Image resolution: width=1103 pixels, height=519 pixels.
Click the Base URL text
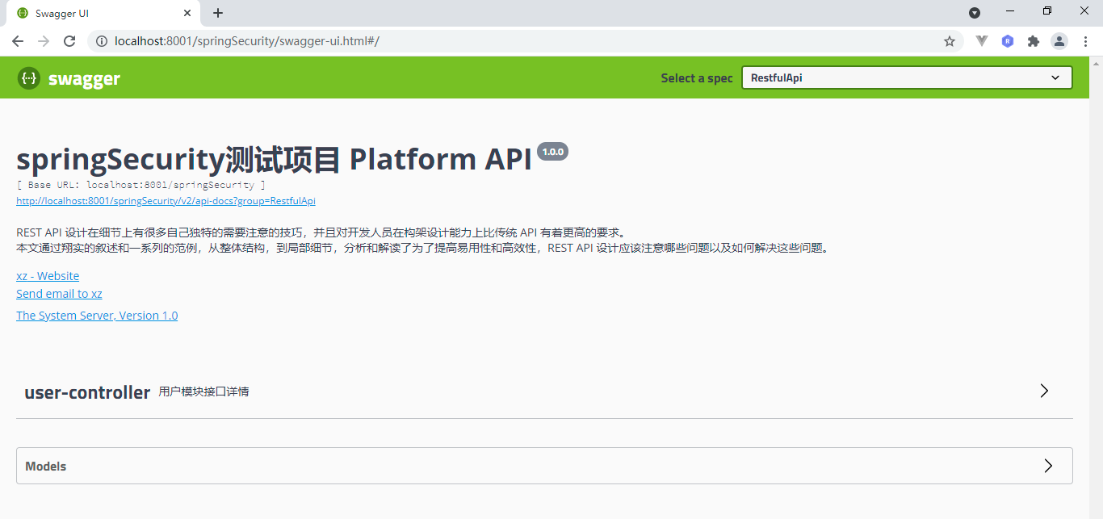[141, 185]
